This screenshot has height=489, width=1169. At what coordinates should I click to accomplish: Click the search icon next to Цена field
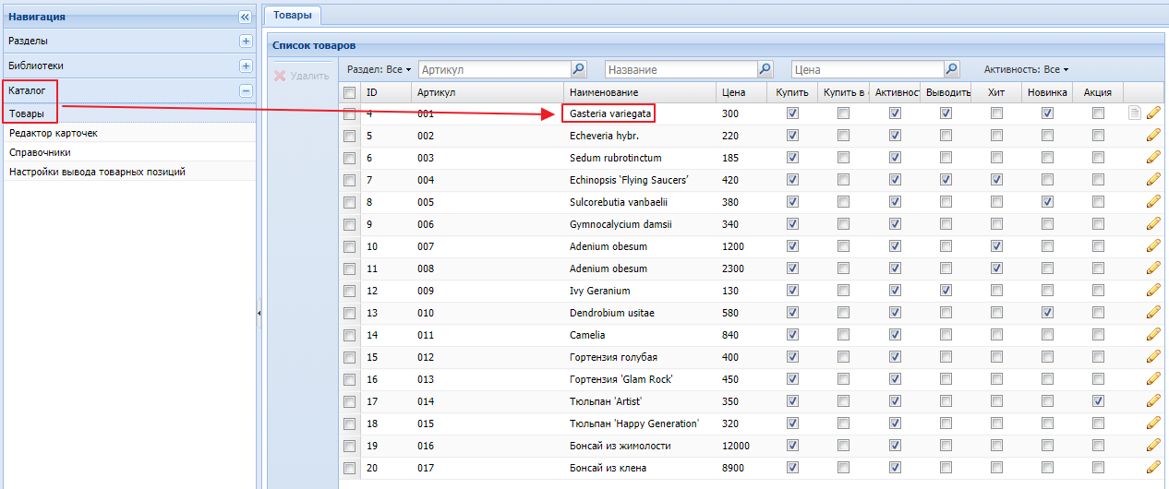pos(951,69)
